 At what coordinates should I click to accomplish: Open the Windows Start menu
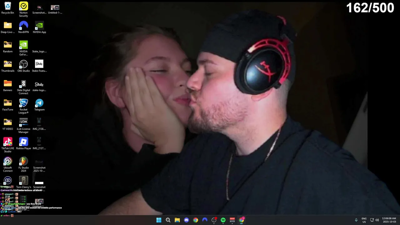coord(159,220)
